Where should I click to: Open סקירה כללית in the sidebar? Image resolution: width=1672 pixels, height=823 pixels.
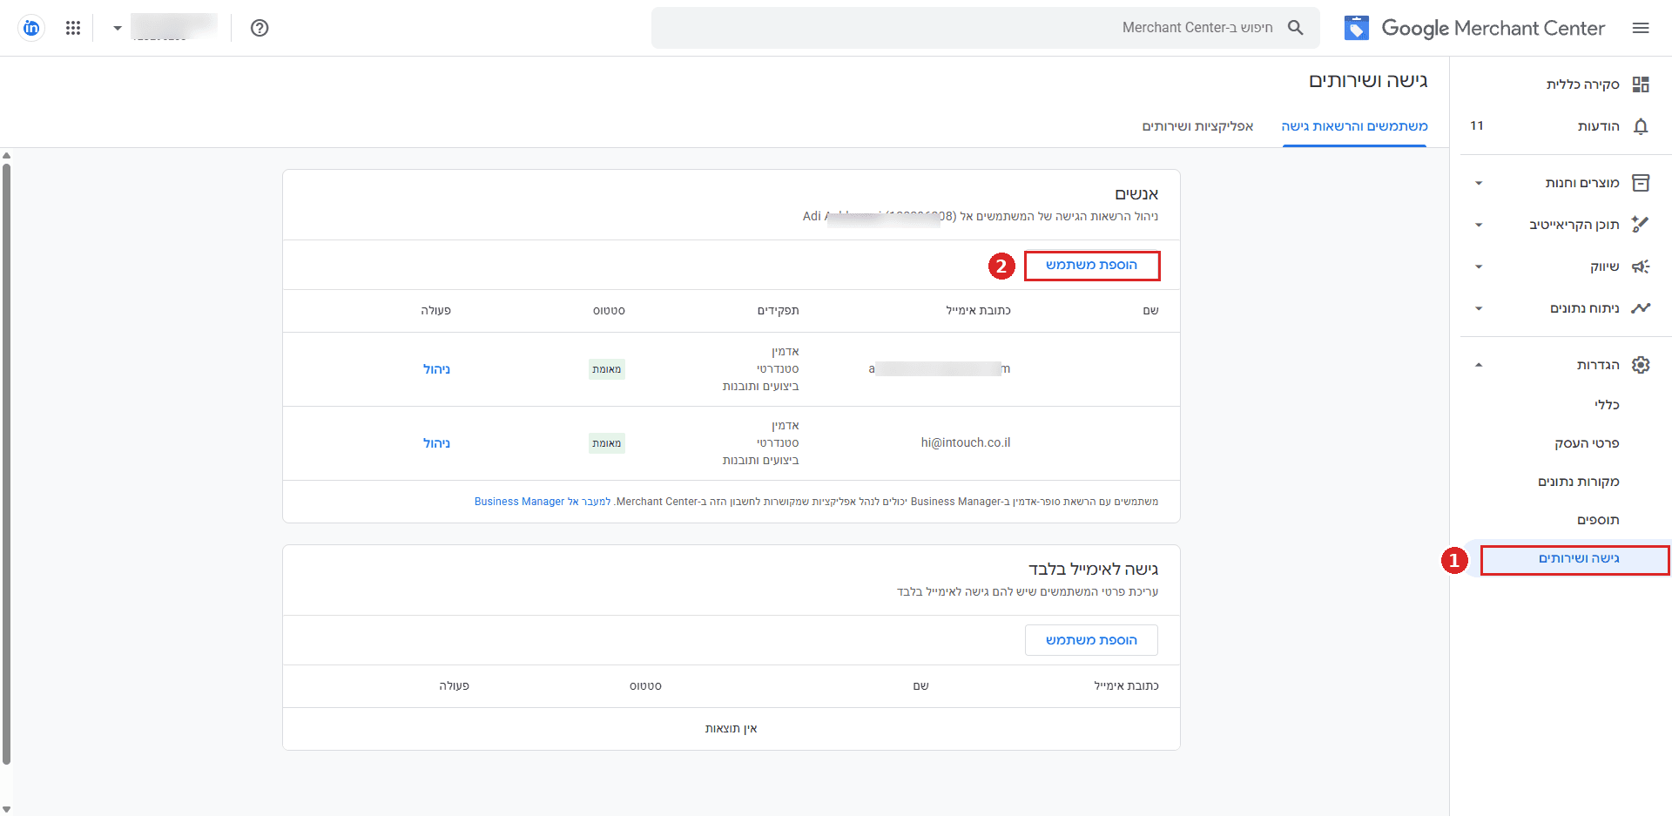point(1582,84)
